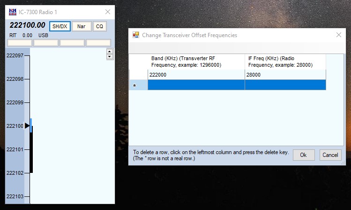Click the first blank button below RIT
The width and height of the screenshot is (351, 210).
coord(20,43)
